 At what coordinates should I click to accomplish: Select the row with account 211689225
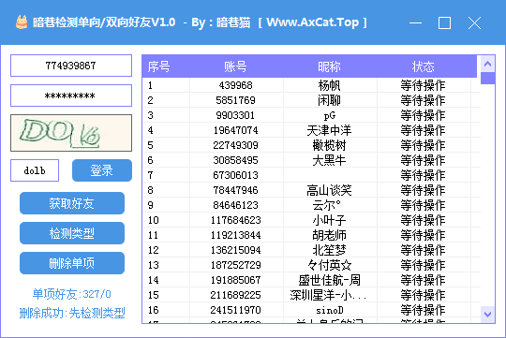311,295
